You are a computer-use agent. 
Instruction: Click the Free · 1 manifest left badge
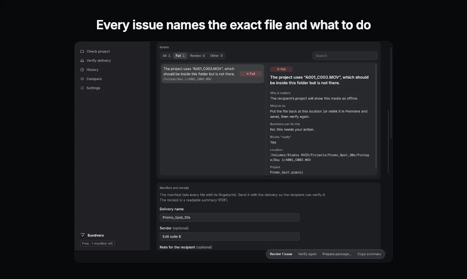97,243
